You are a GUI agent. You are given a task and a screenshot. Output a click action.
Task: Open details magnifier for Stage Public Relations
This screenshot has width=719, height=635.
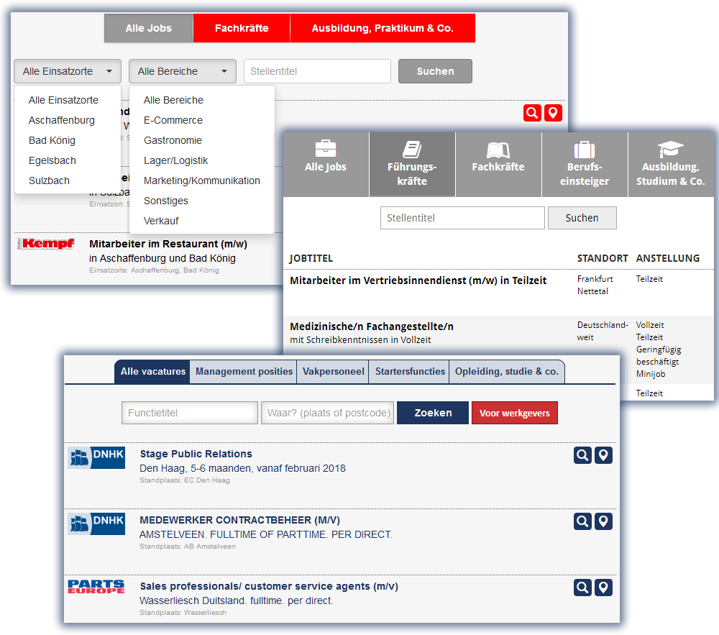582,455
